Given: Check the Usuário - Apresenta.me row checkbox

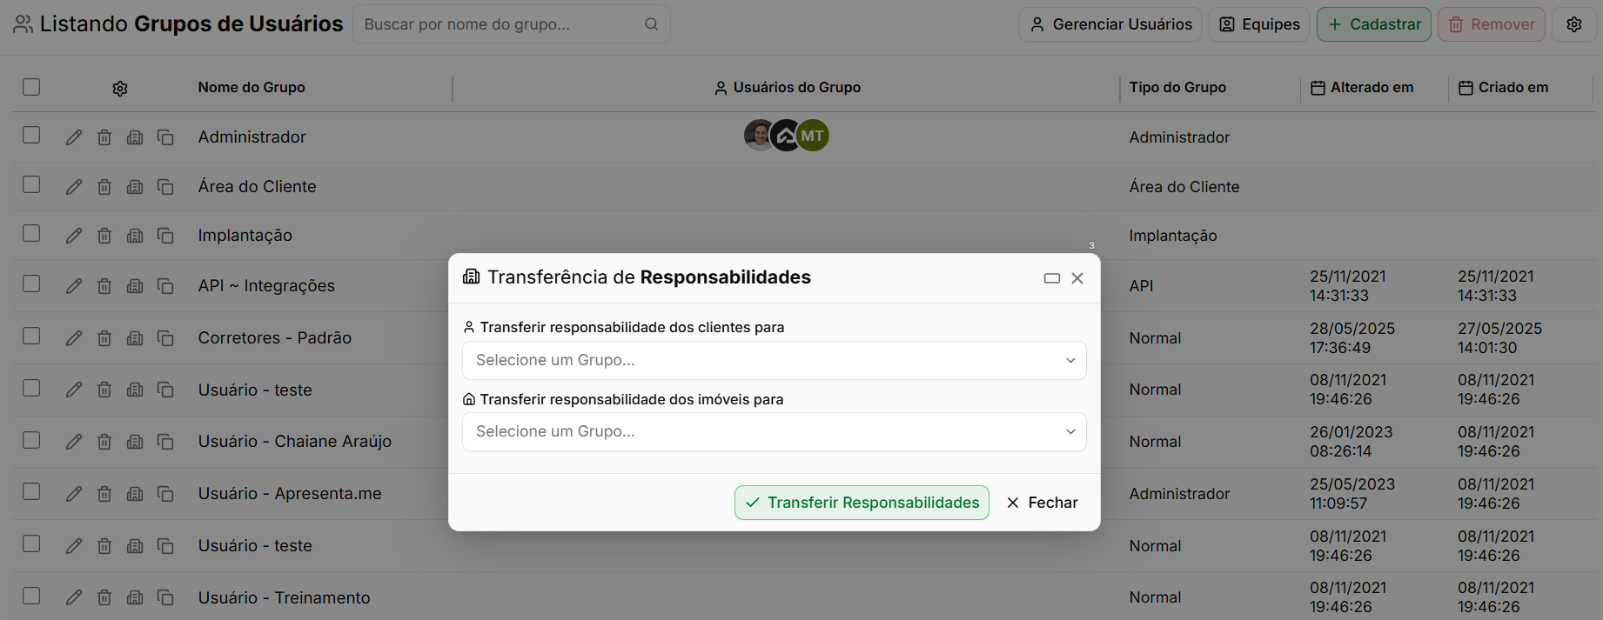Looking at the screenshot, I should pos(31,491).
